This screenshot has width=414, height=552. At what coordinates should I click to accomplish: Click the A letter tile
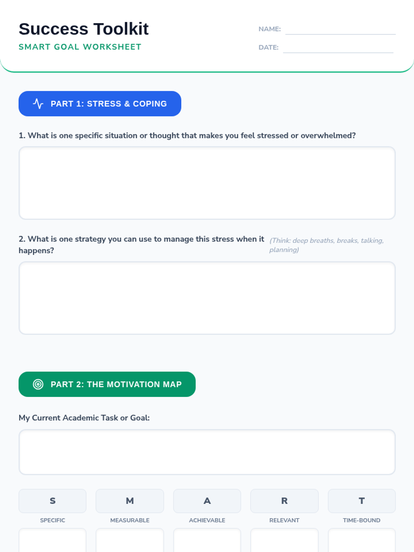[x=207, y=501]
